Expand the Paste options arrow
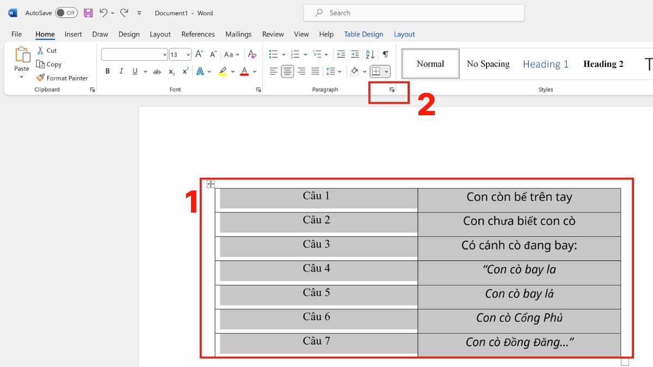The width and height of the screenshot is (653, 367). click(22, 77)
